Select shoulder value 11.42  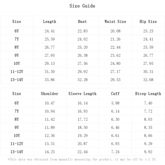coord(50,119)
